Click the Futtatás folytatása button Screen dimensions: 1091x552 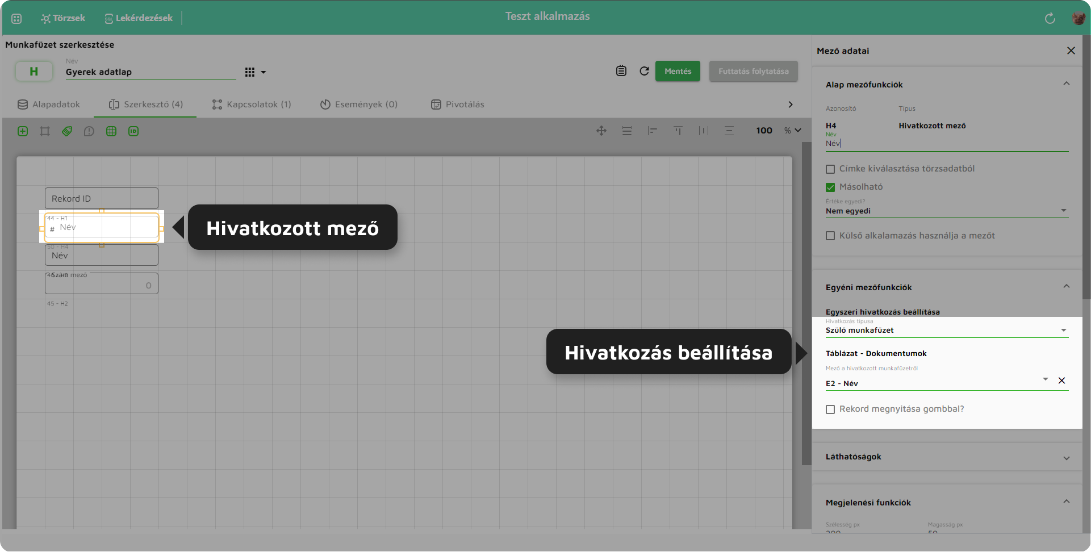753,71
